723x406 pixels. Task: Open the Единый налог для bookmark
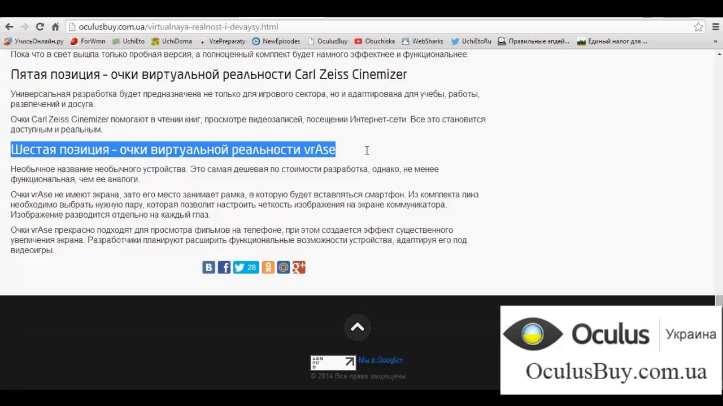(612, 41)
